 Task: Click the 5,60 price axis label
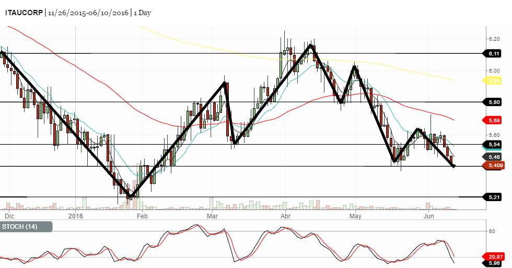494,135
